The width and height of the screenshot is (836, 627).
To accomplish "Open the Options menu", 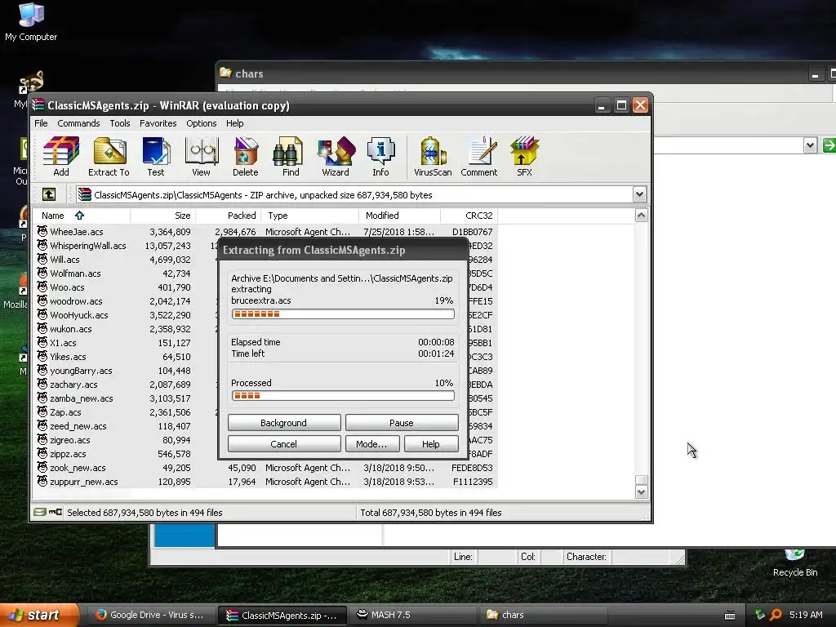I will pyautogui.click(x=202, y=123).
